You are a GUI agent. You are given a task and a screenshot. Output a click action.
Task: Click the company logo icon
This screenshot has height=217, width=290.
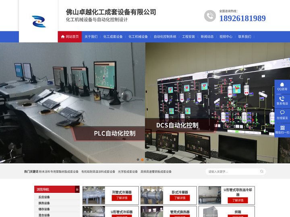click(x=39, y=21)
